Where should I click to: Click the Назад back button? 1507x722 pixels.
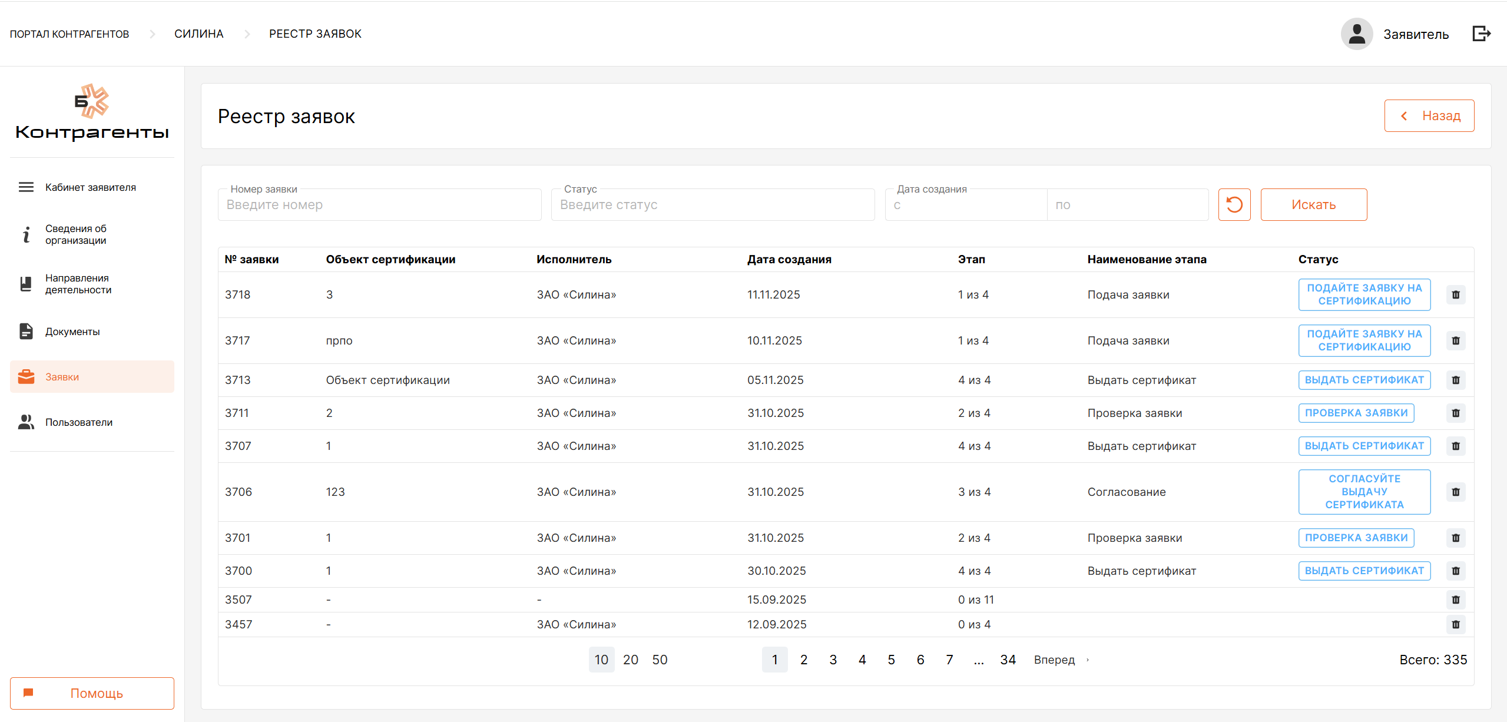1429,116
